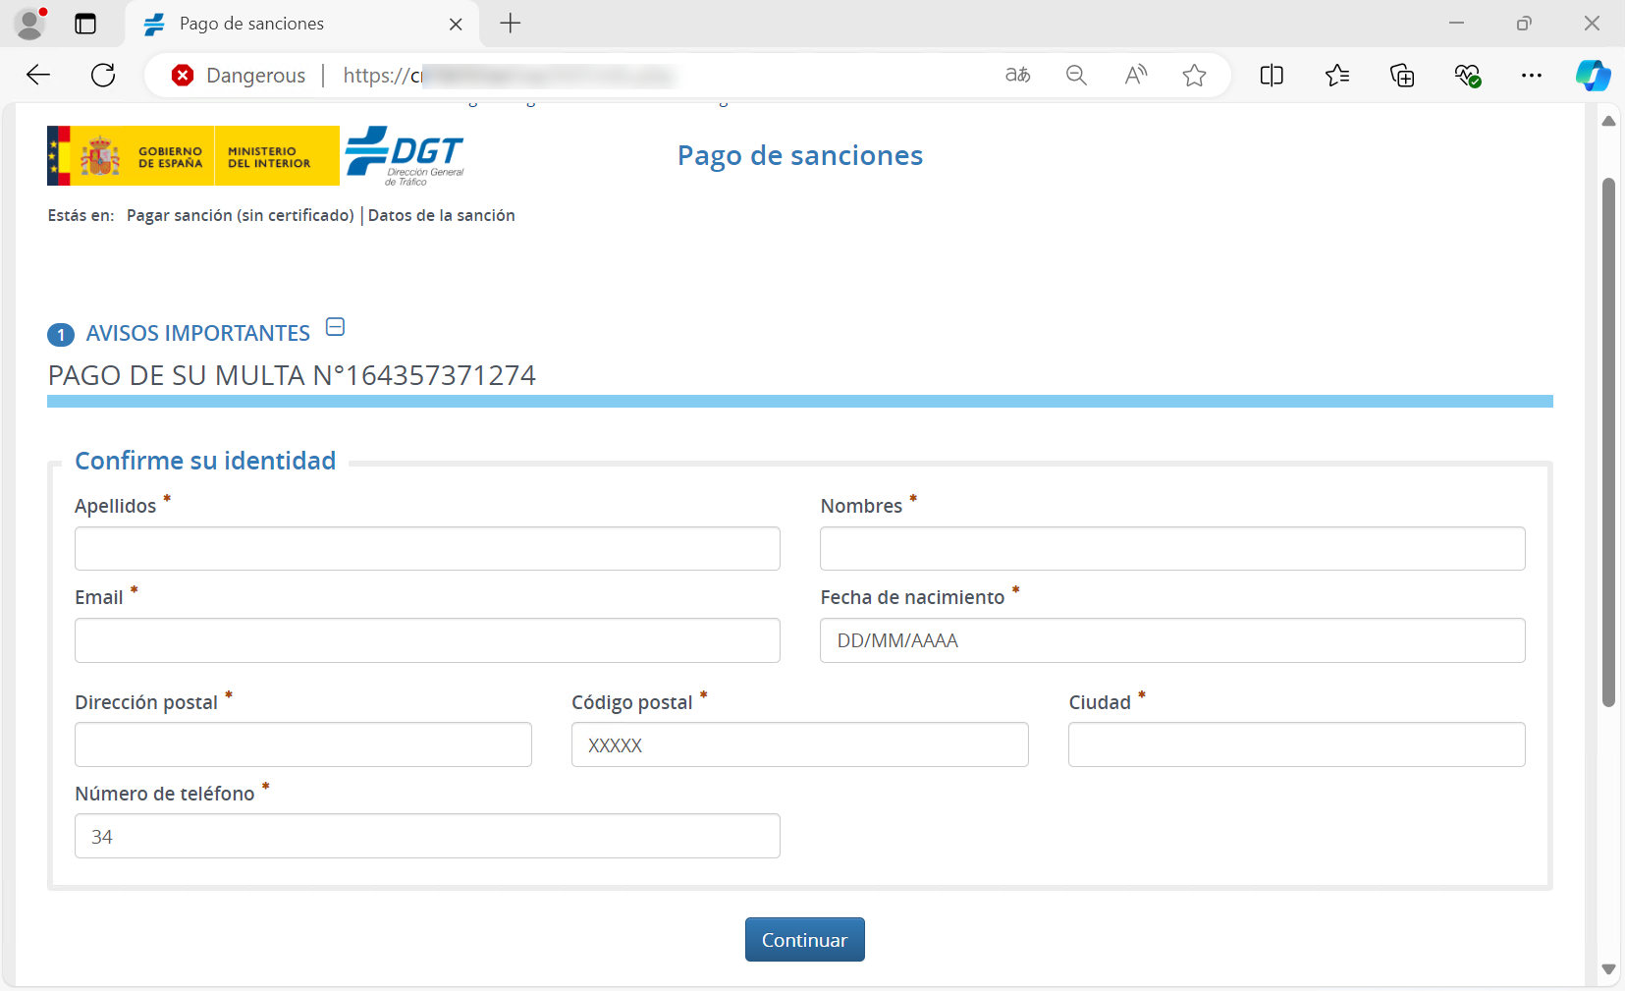
Task: Open the translate page icon
Action: tap(1017, 76)
